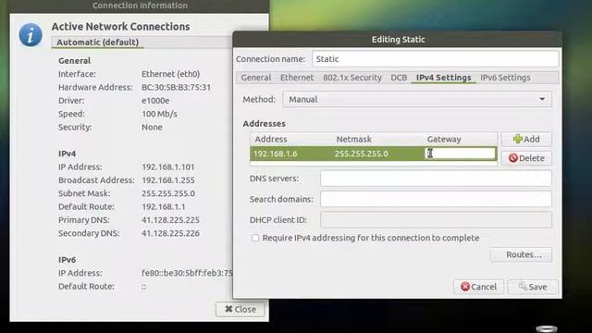592x333 pixels.
Task: Focus the Search domains input field
Action: [x=436, y=199]
